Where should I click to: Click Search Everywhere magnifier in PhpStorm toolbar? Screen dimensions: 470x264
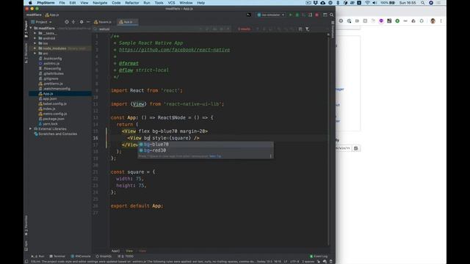pos(331,15)
